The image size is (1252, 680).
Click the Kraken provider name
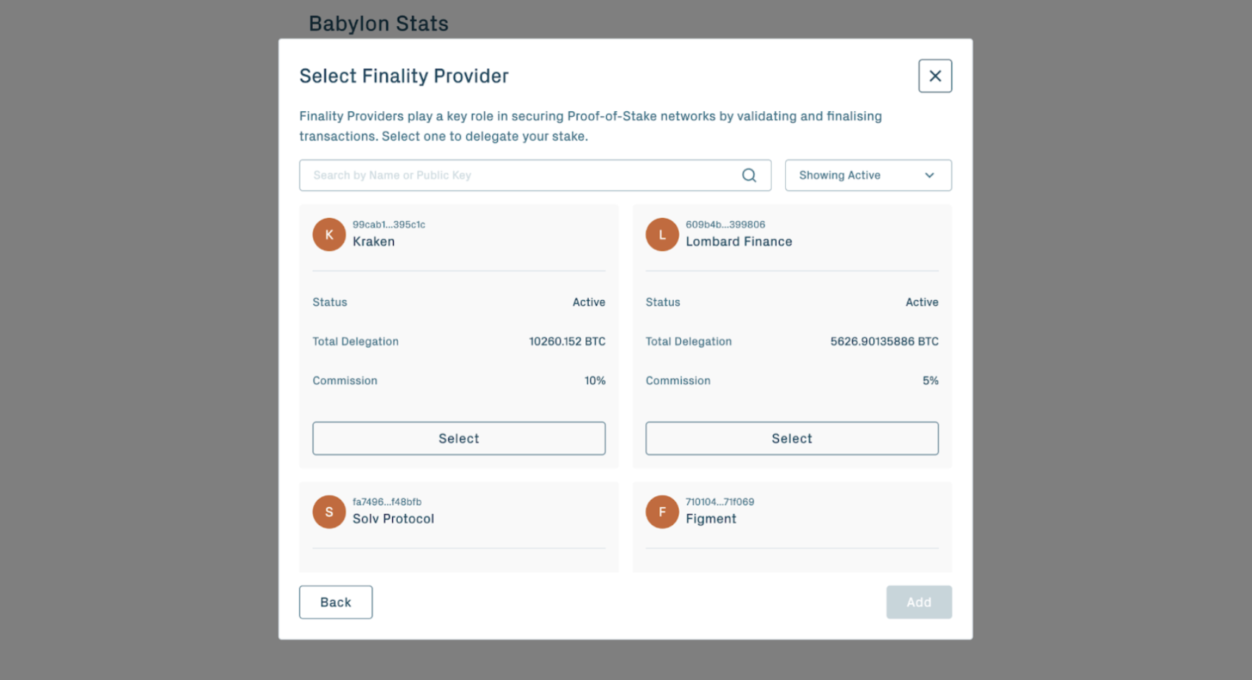point(373,241)
